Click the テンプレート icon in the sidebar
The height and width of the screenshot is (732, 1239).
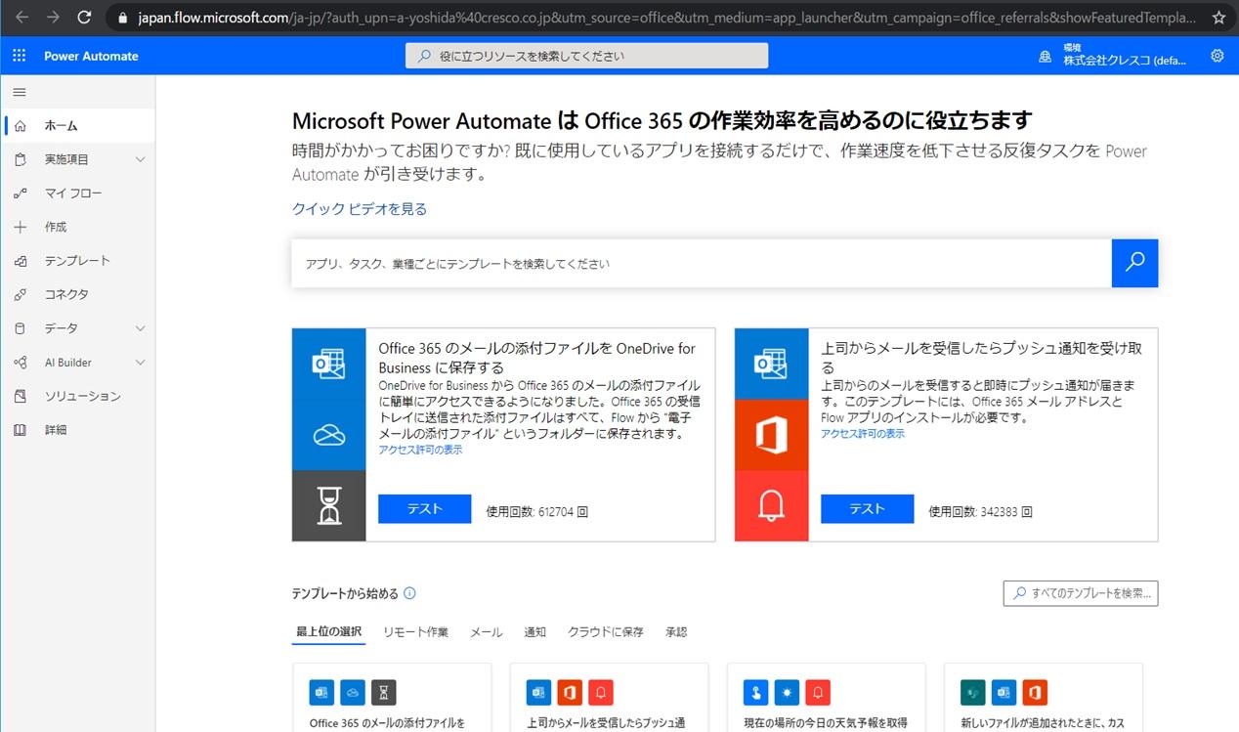coord(20,261)
